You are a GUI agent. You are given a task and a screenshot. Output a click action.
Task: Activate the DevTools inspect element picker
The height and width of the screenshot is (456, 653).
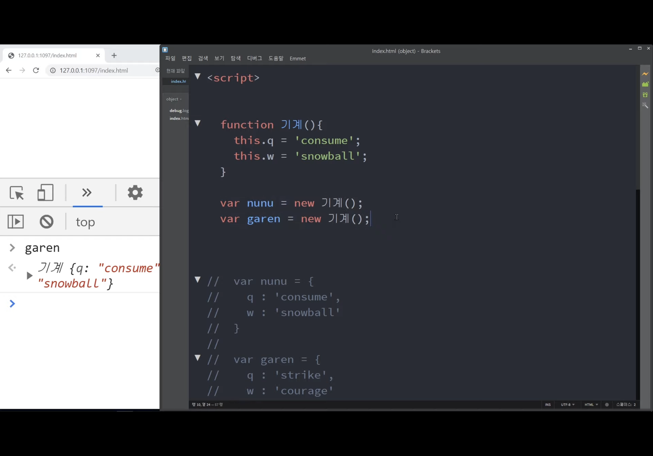16,193
